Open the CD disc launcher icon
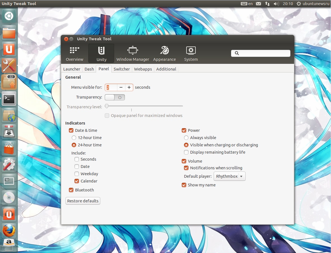331x253 pixels. 9,198
